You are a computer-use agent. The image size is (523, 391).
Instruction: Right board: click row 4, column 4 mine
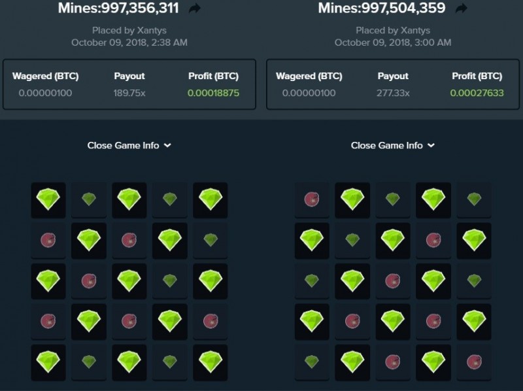(x=433, y=321)
